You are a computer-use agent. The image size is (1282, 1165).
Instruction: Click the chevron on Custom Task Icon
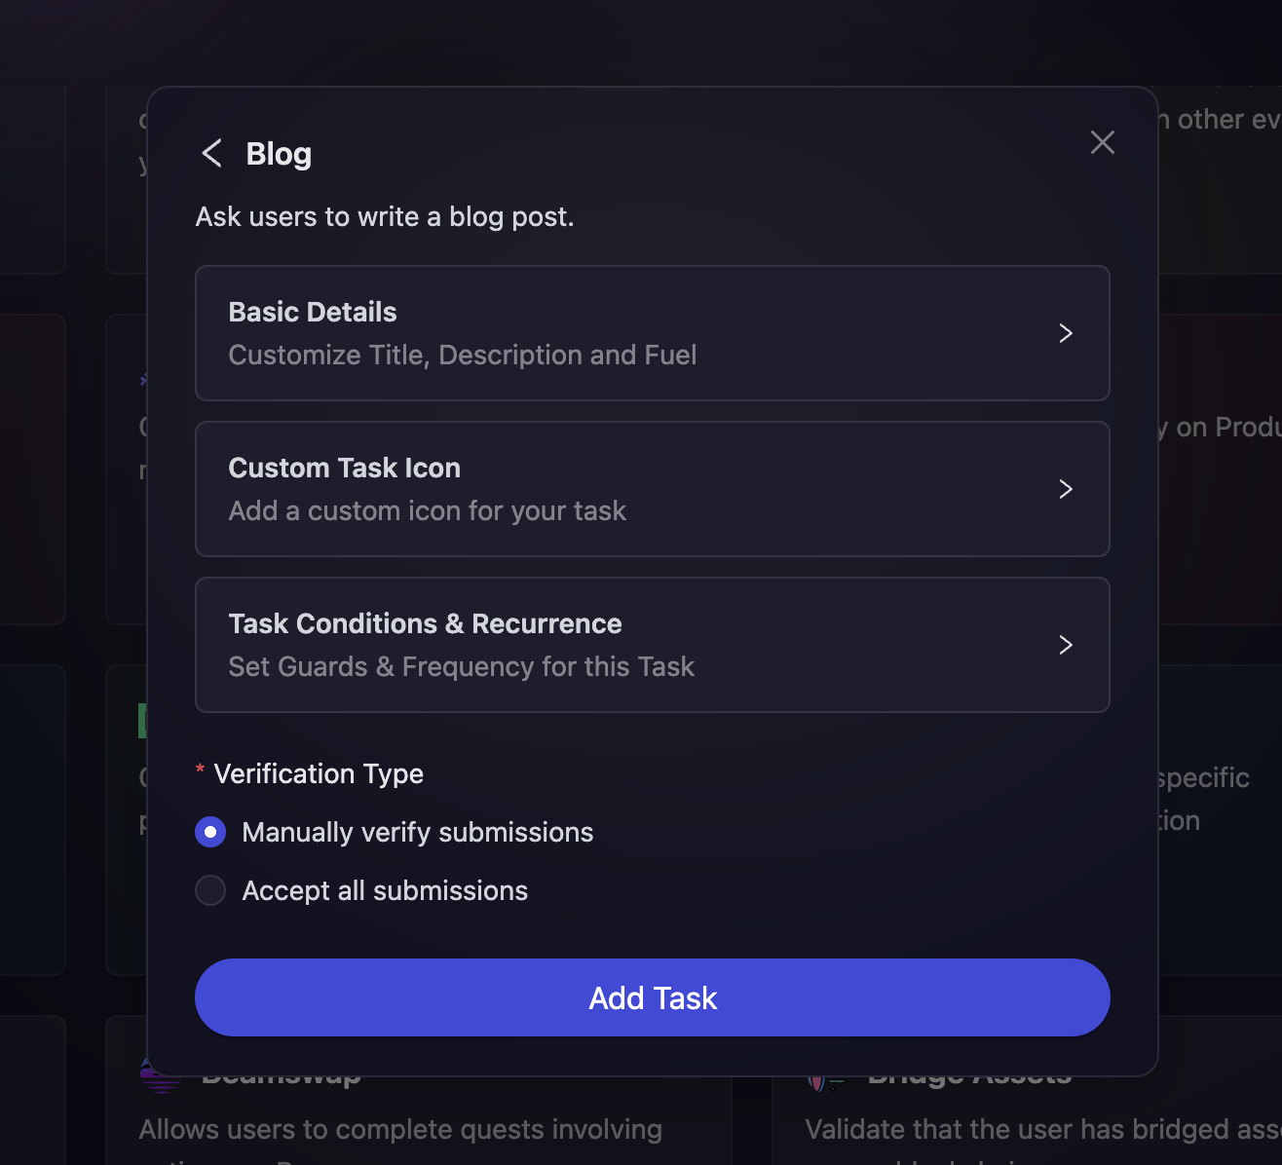(1066, 489)
